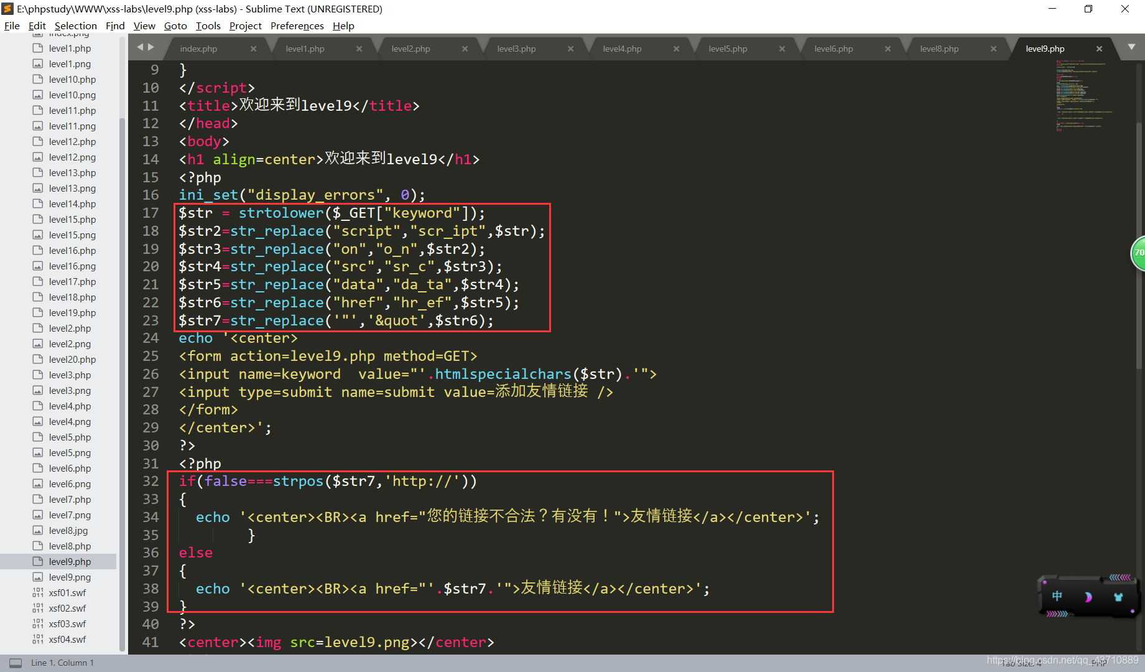Close the level6.php tab
The height and width of the screenshot is (672, 1145).
(888, 49)
